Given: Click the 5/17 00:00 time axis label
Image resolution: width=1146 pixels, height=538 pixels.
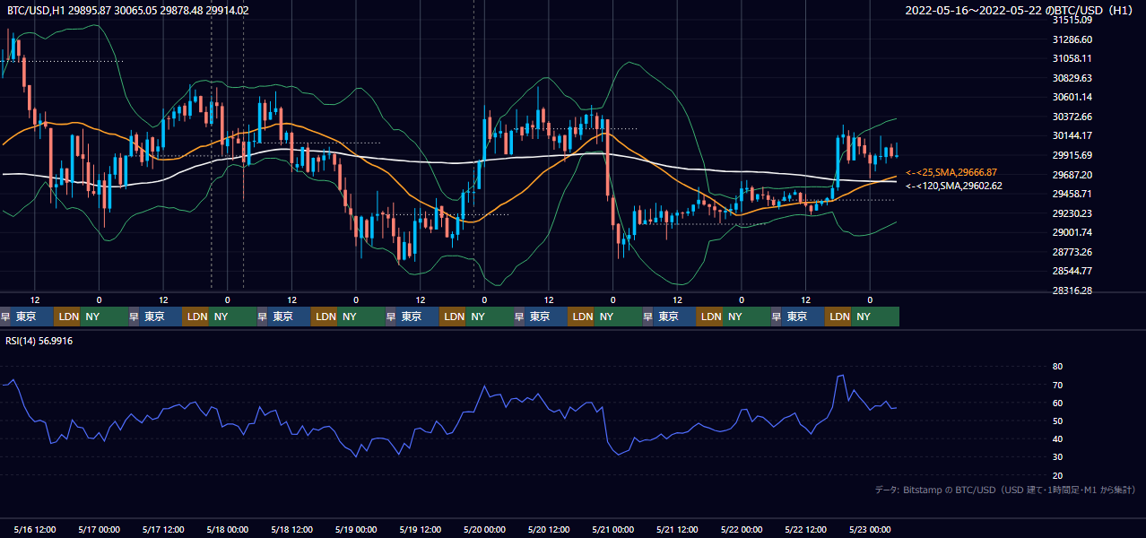Looking at the screenshot, I should pyautogui.click(x=99, y=529).
